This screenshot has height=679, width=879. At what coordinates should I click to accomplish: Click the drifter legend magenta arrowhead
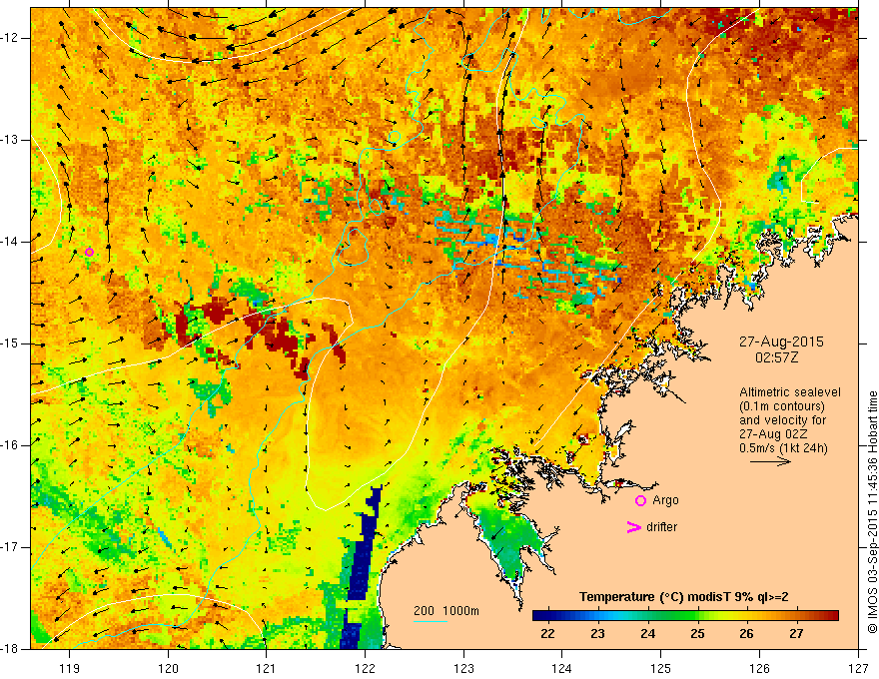tap(634, 527)
